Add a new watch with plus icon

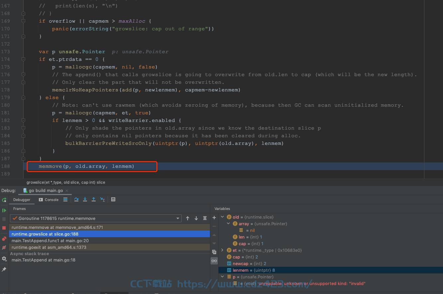click(x=214, y=218)
